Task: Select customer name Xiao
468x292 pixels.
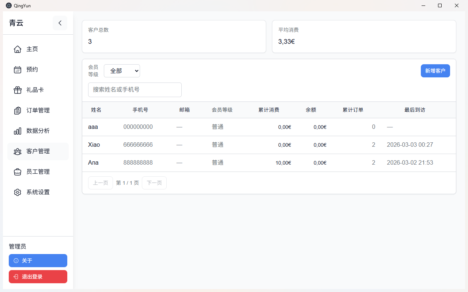Action: [x=94, y=145]
